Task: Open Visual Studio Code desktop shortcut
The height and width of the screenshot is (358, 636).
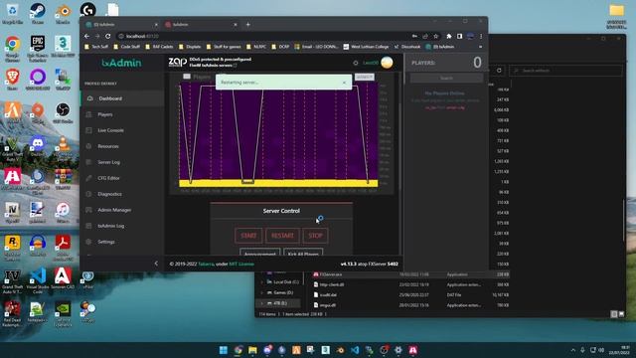Action: pos(38,280)
